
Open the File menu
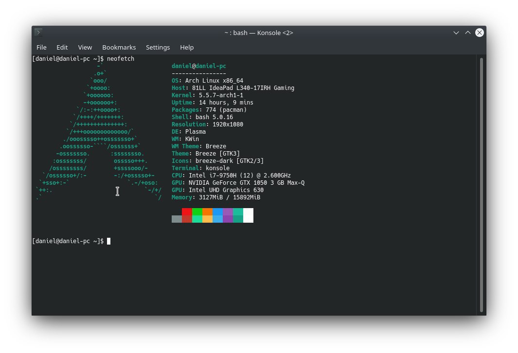click(x=41, y=48)
